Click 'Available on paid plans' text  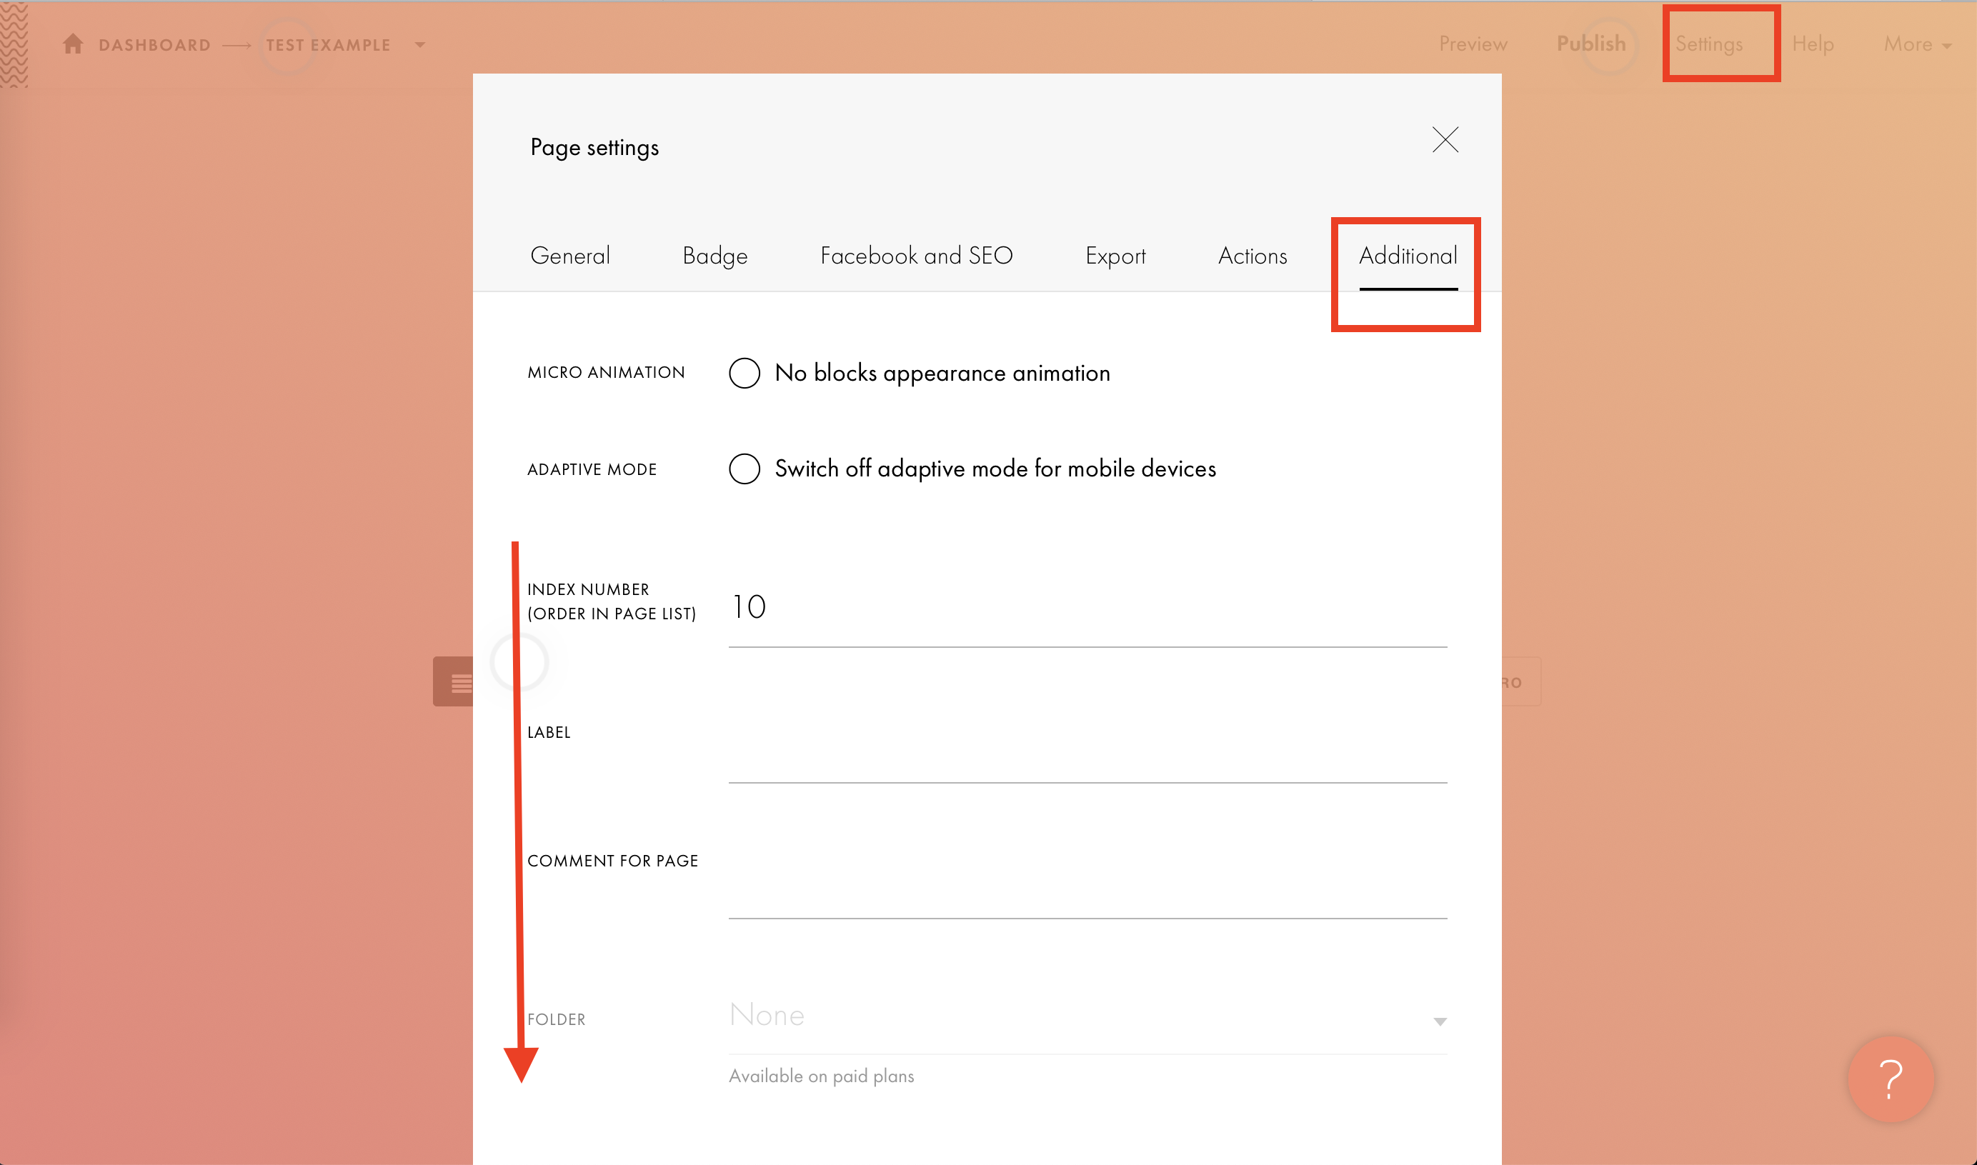coord(821,1076)
